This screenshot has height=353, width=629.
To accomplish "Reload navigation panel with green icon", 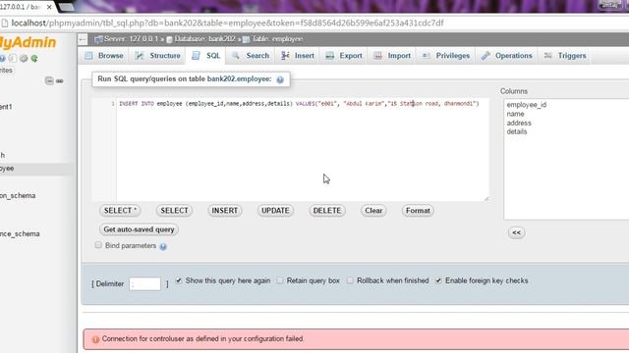I will point(34,59).
